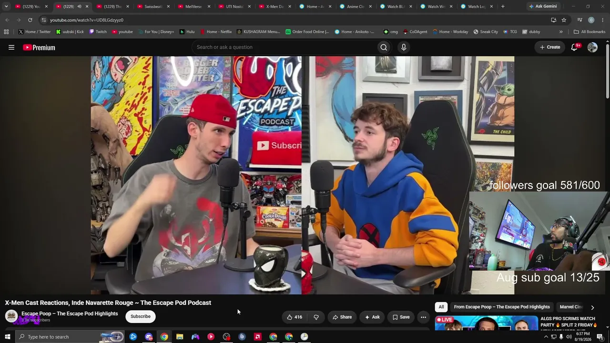Click the video player to pause
610x343 pixels.
click(302, 175)
